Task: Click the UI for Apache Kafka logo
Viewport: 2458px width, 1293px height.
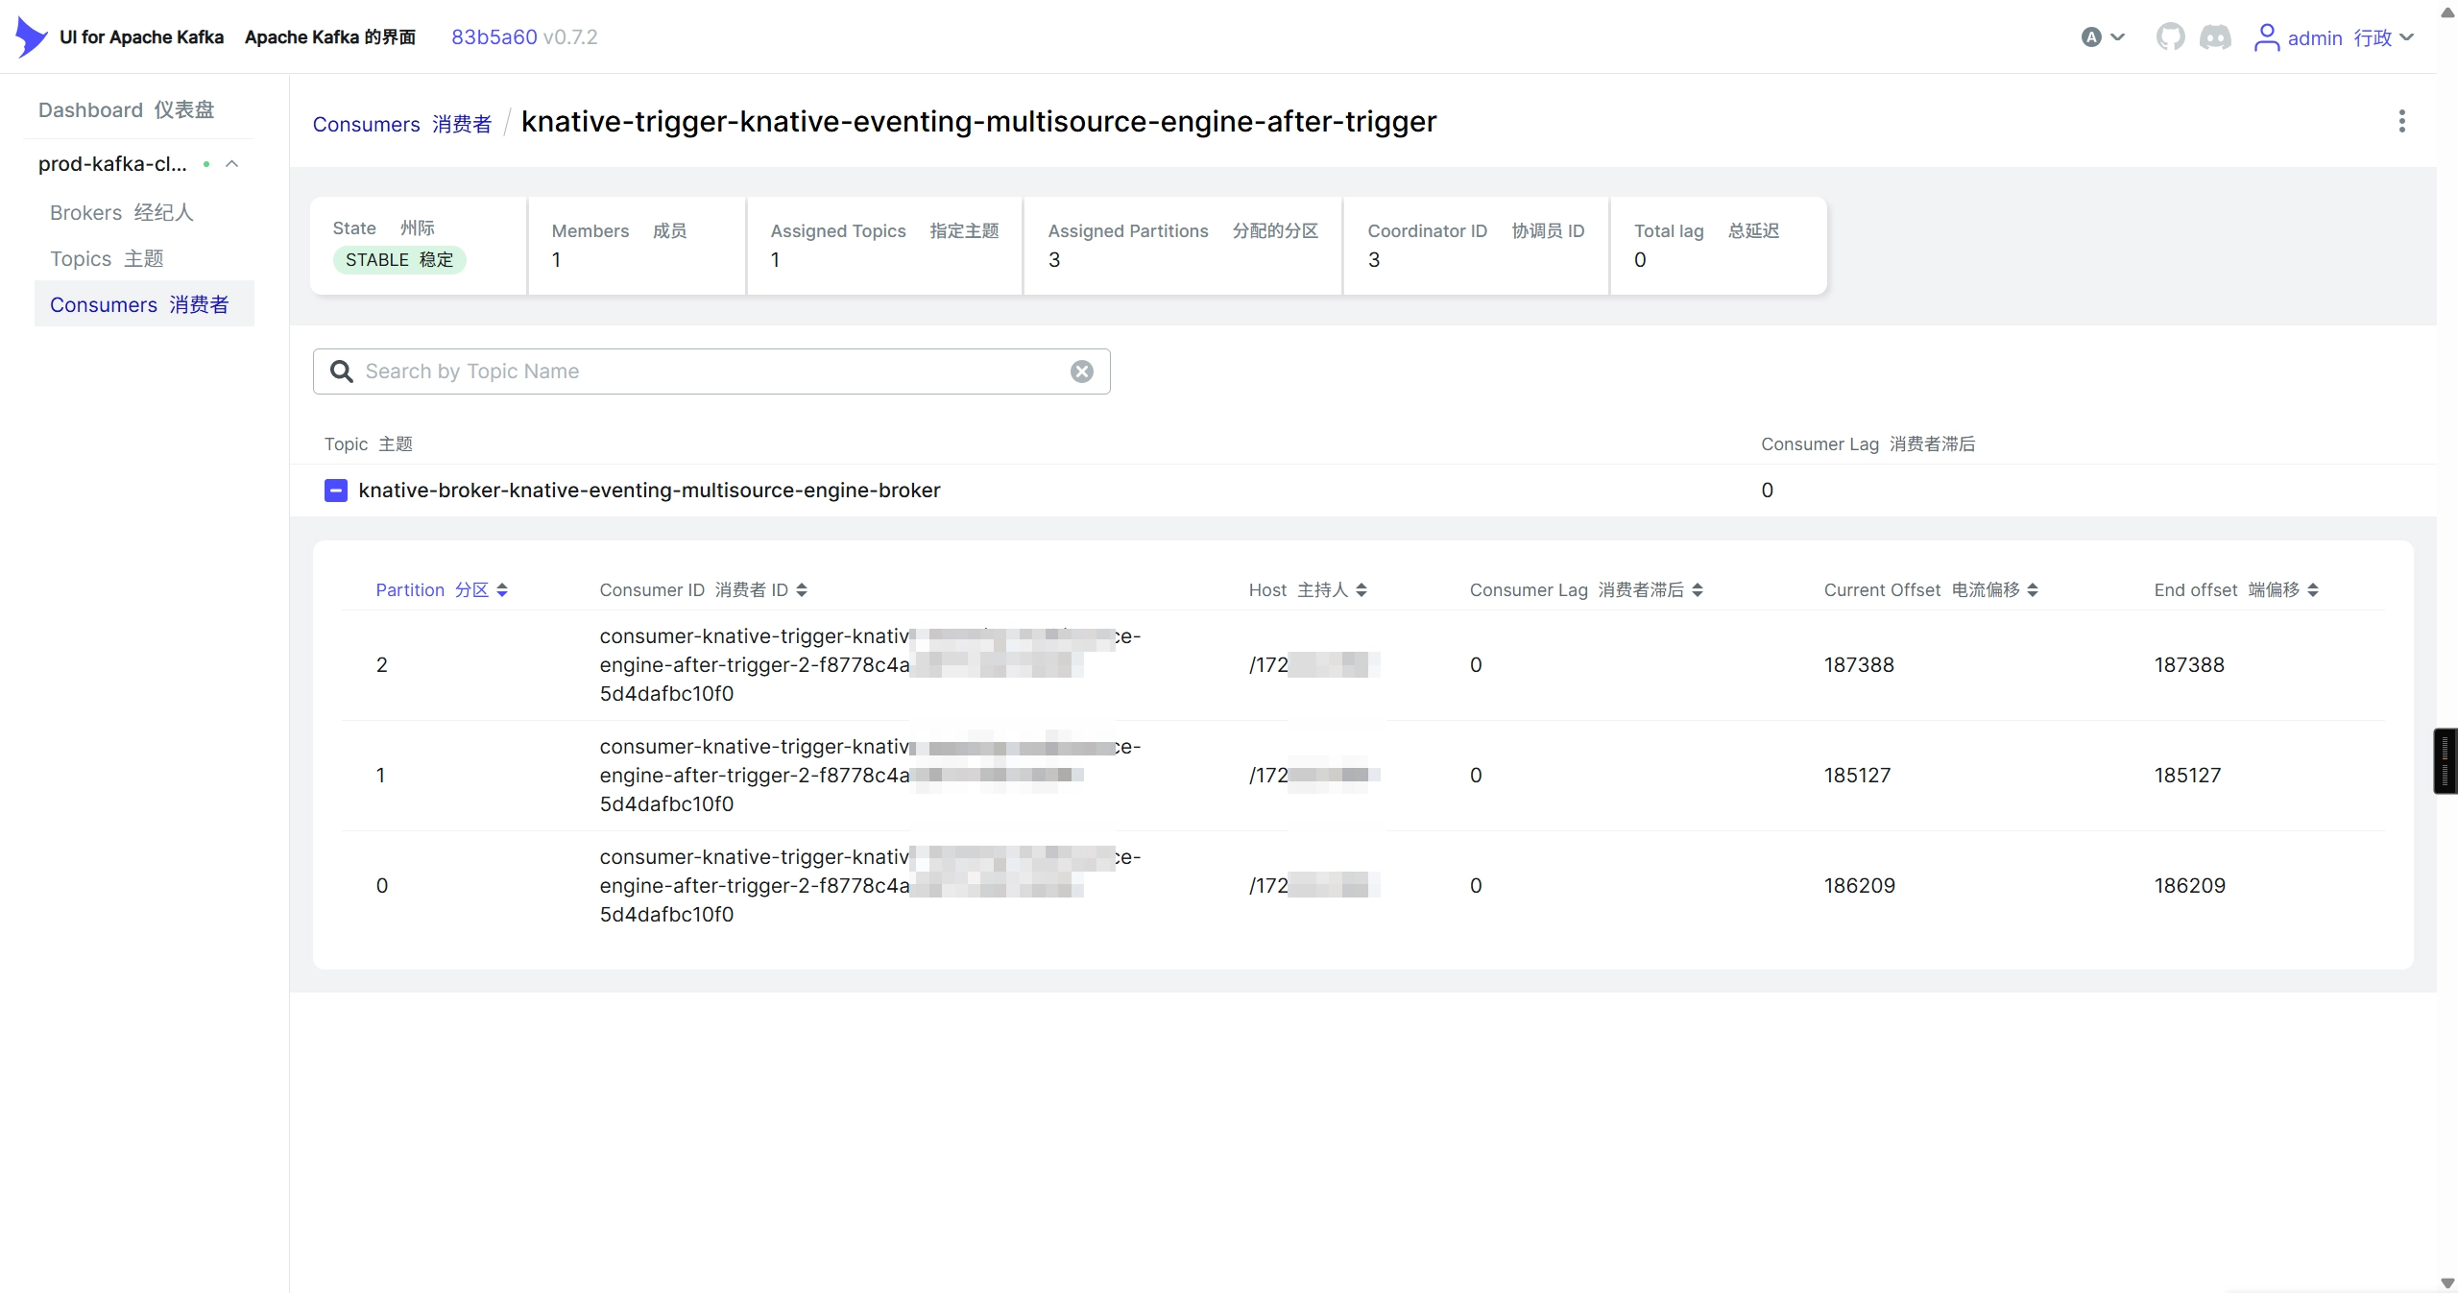Action: pos(31,36)
